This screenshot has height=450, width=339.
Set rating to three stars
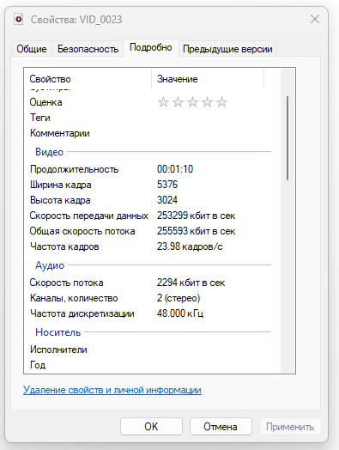(x=192, y=102)
